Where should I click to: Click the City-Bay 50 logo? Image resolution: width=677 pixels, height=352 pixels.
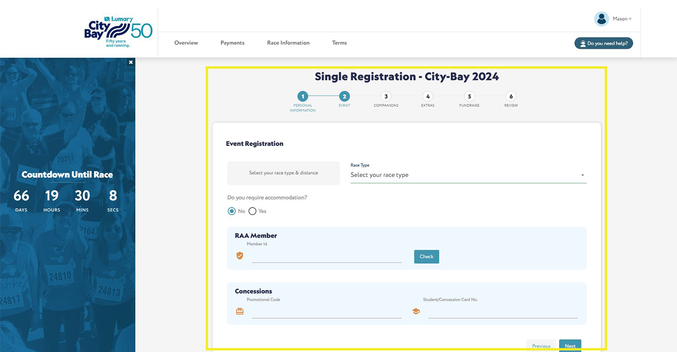click(118, 32)
